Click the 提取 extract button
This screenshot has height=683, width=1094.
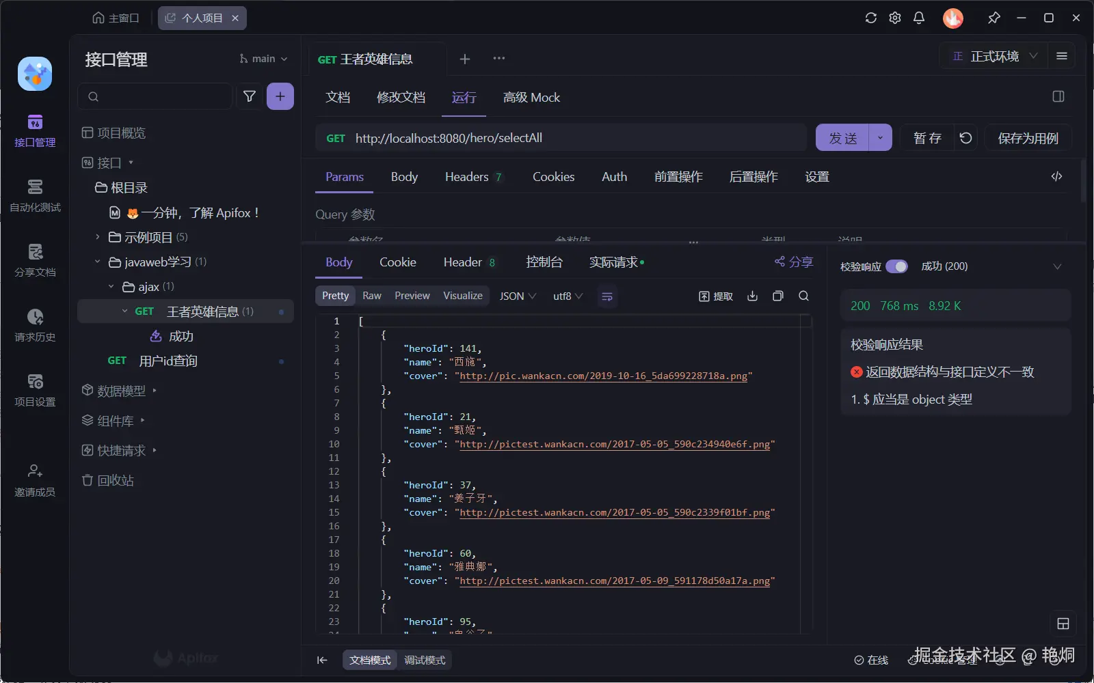click(716, 296)
